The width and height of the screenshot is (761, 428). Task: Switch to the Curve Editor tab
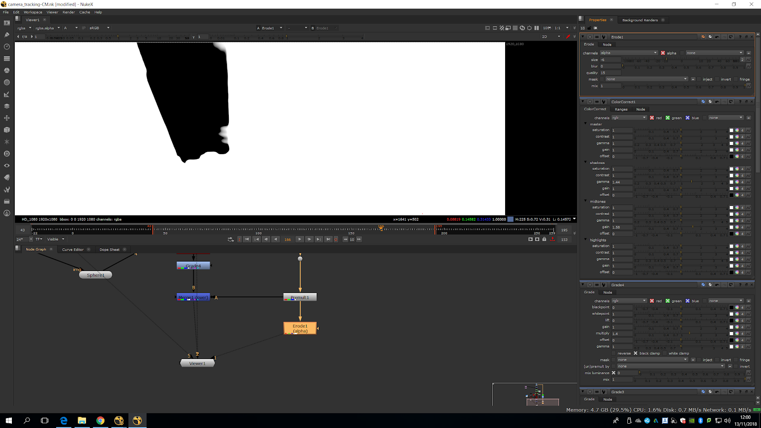coord(73,250)
